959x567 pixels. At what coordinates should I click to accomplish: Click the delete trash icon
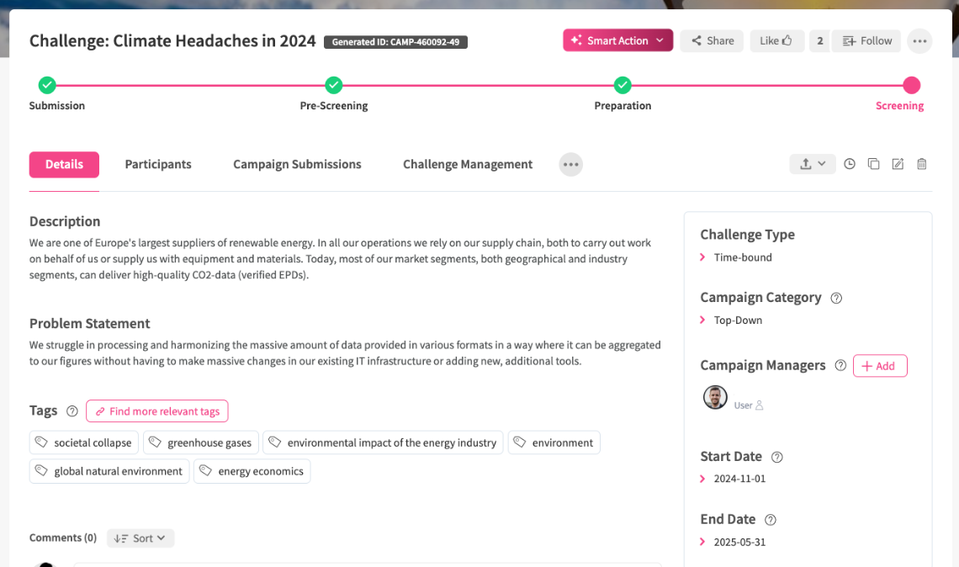922,164
